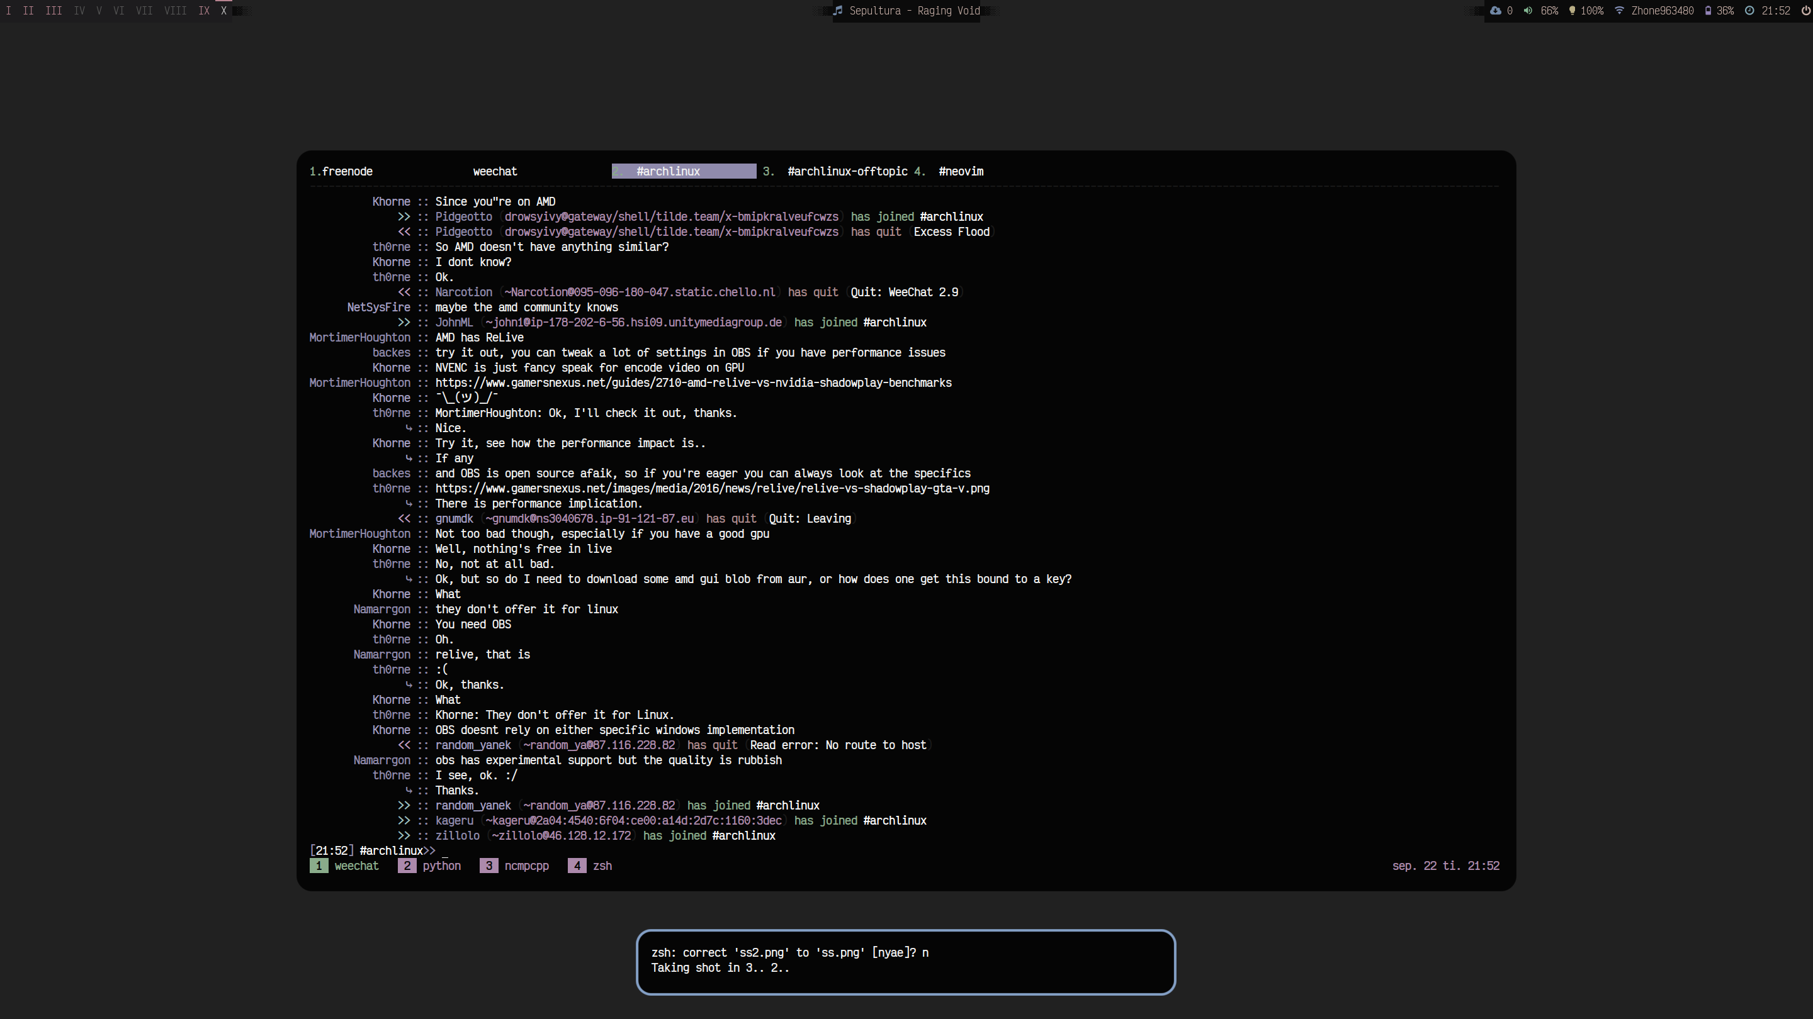
Task: Click the cloud download updates icon
Action: [1496, 11]
